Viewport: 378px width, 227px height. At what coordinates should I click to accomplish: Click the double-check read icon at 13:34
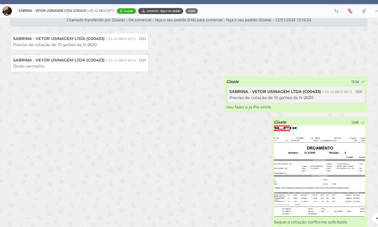tap(363, 82)
